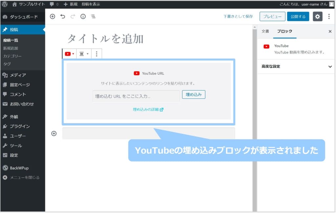Open ユーザー menu
This screenshot has width=336, height=213.
[x=23, y=136]
